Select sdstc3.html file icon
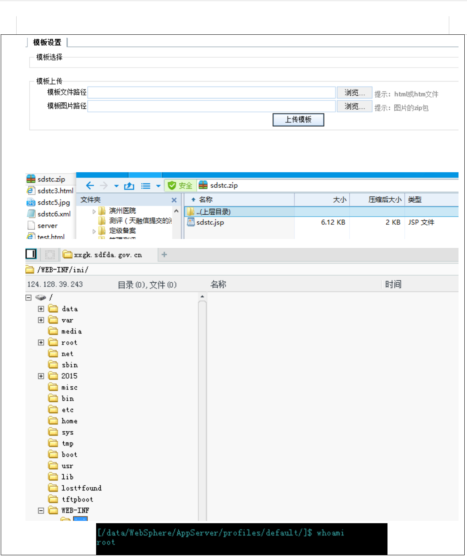The image size is (467, 556). [x=31, y=191]
